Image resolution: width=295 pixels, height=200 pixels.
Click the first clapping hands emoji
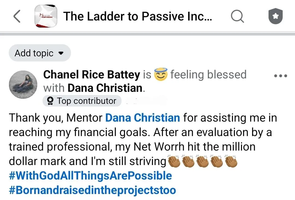click(x=174, y=161)
